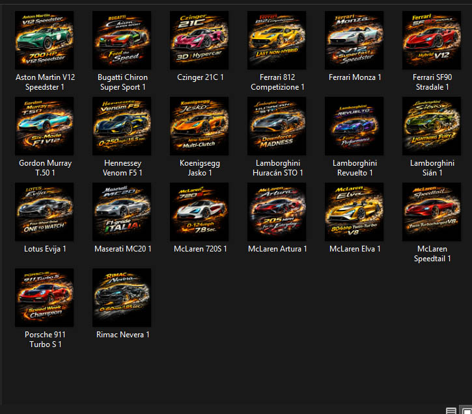Click the 'Hennessey Venom F5 1' label
The height and width of the screenshot is (414, 472).
click(122, 168)
